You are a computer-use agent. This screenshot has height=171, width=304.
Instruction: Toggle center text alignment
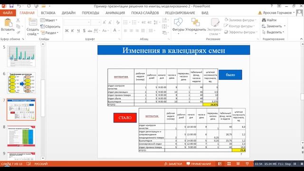(x=131, y=30)
